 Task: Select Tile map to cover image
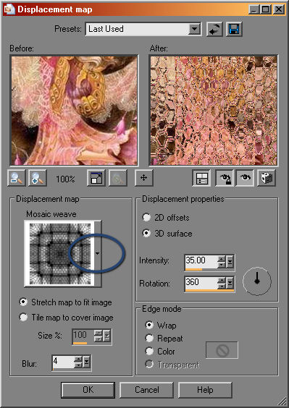[x=24, y=318]
